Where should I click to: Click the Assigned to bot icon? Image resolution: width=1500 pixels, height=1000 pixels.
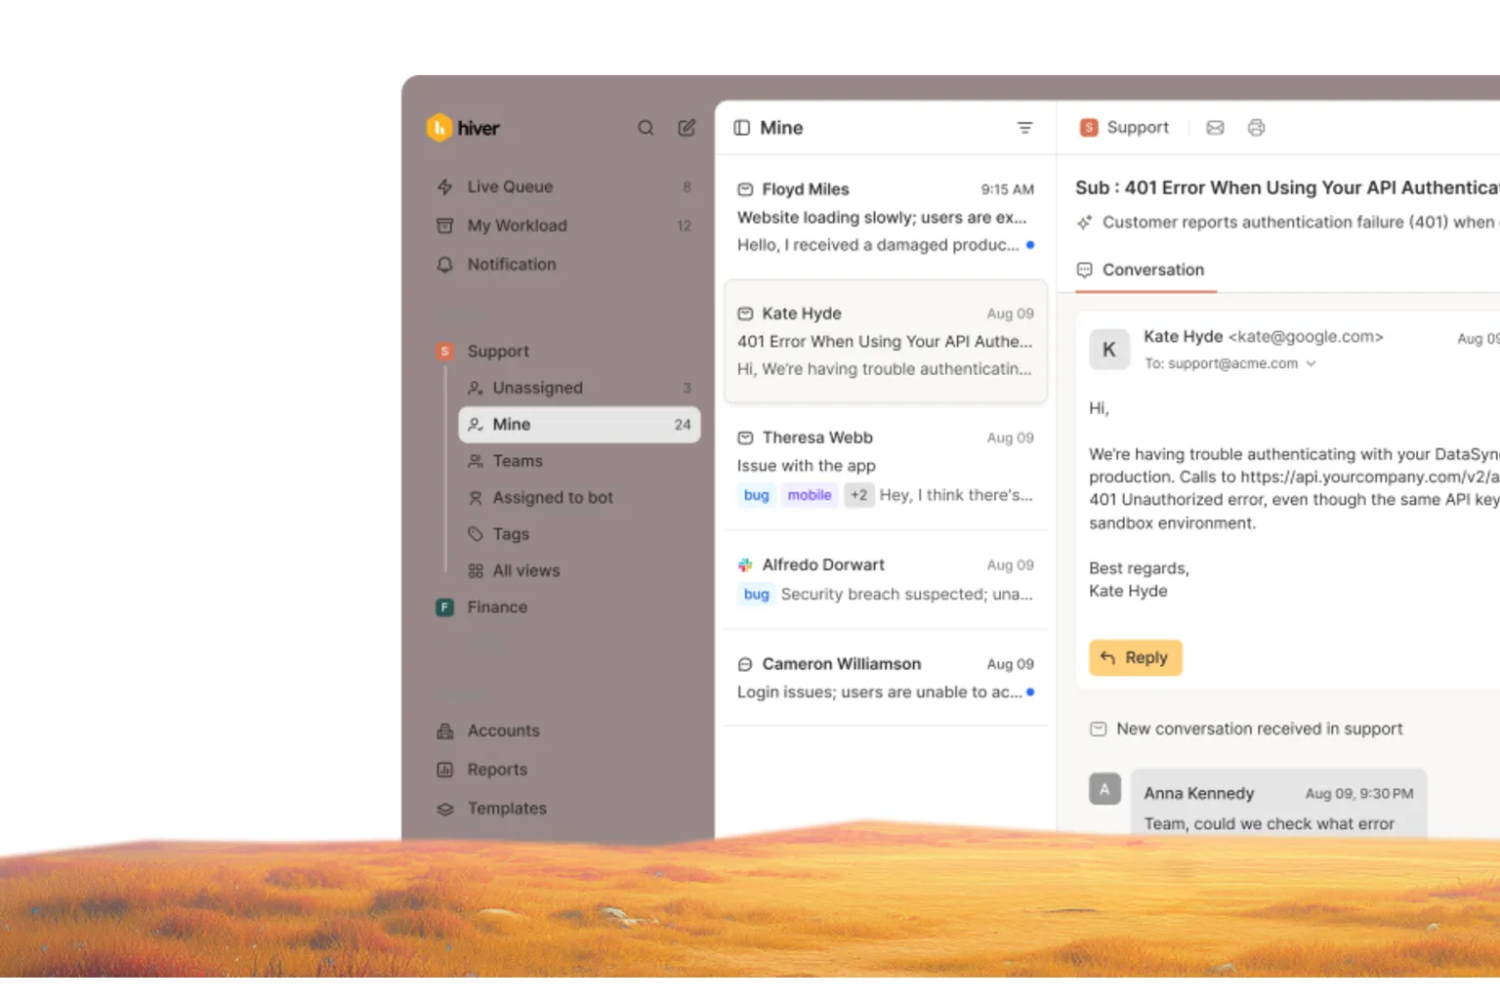476,498
